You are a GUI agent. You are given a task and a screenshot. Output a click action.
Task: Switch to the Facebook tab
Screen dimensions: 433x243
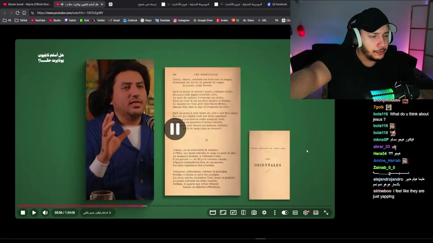[x=277, y=4]
